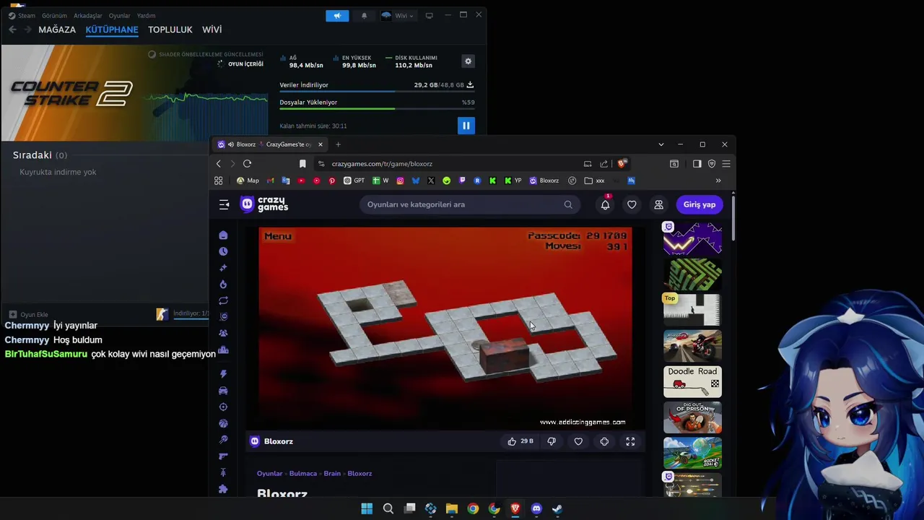924x520 pixels.
Task: Open the Brain breadcrumb link
Action: [332, 474]
